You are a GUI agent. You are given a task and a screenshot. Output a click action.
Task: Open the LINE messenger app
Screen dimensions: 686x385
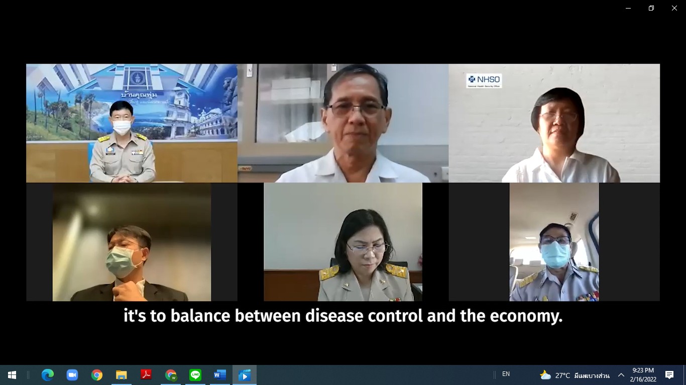195,375
